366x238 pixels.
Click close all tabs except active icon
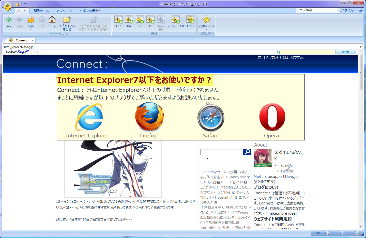(x=94, y=20)
